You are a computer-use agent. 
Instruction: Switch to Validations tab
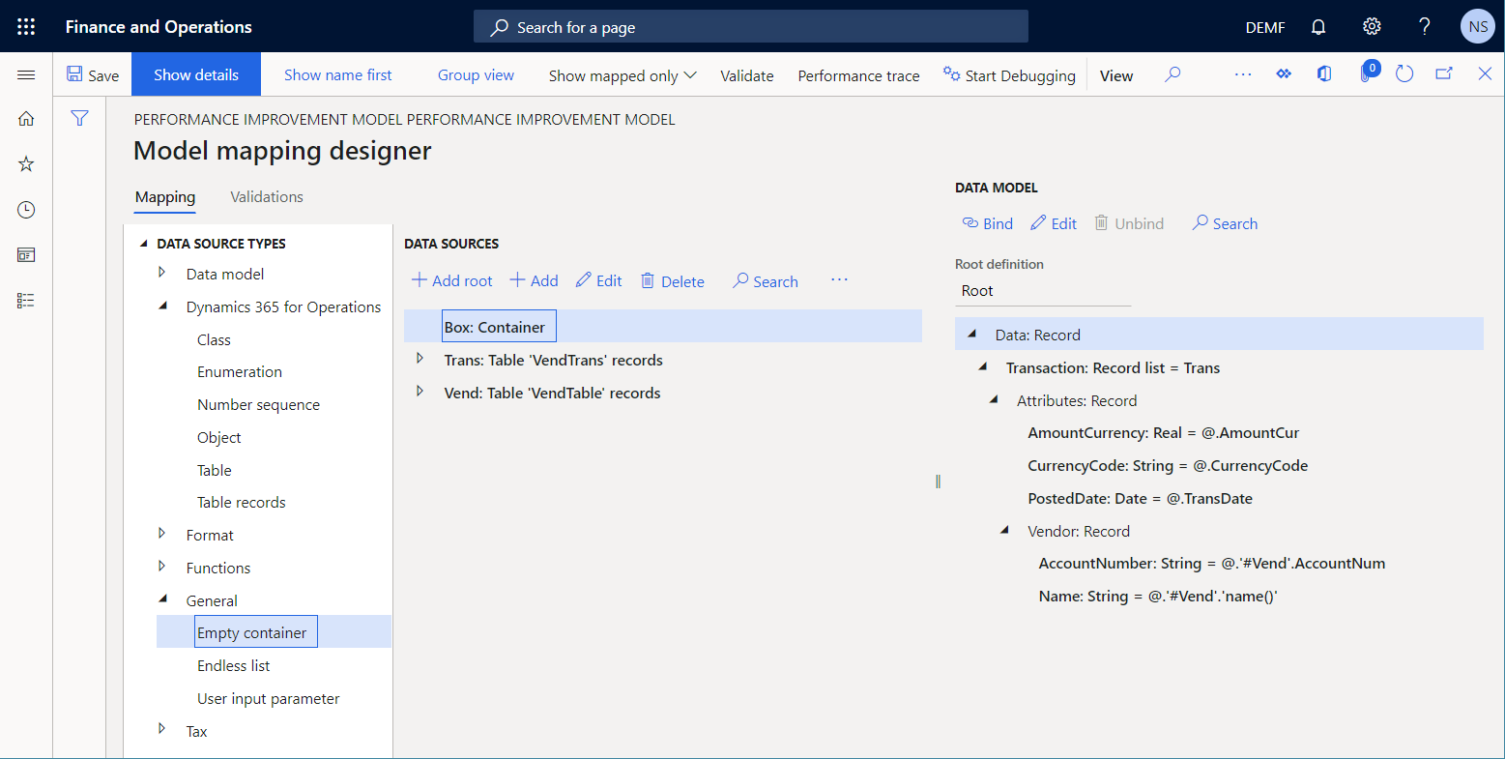pos(267,196)
